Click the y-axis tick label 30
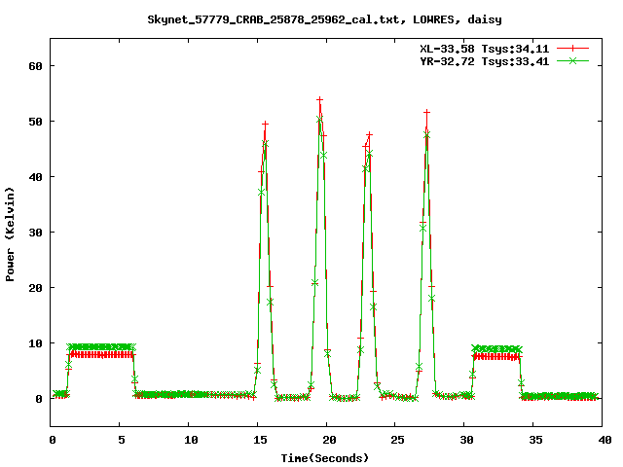 tap(35, 233)
